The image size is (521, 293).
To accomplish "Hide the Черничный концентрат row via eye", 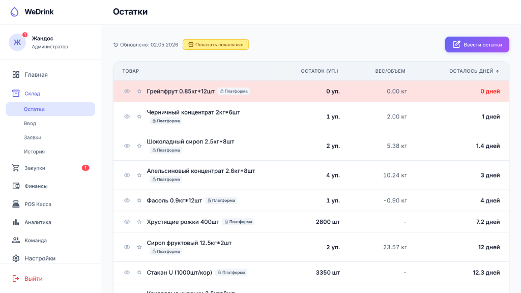I will (127, 116).
